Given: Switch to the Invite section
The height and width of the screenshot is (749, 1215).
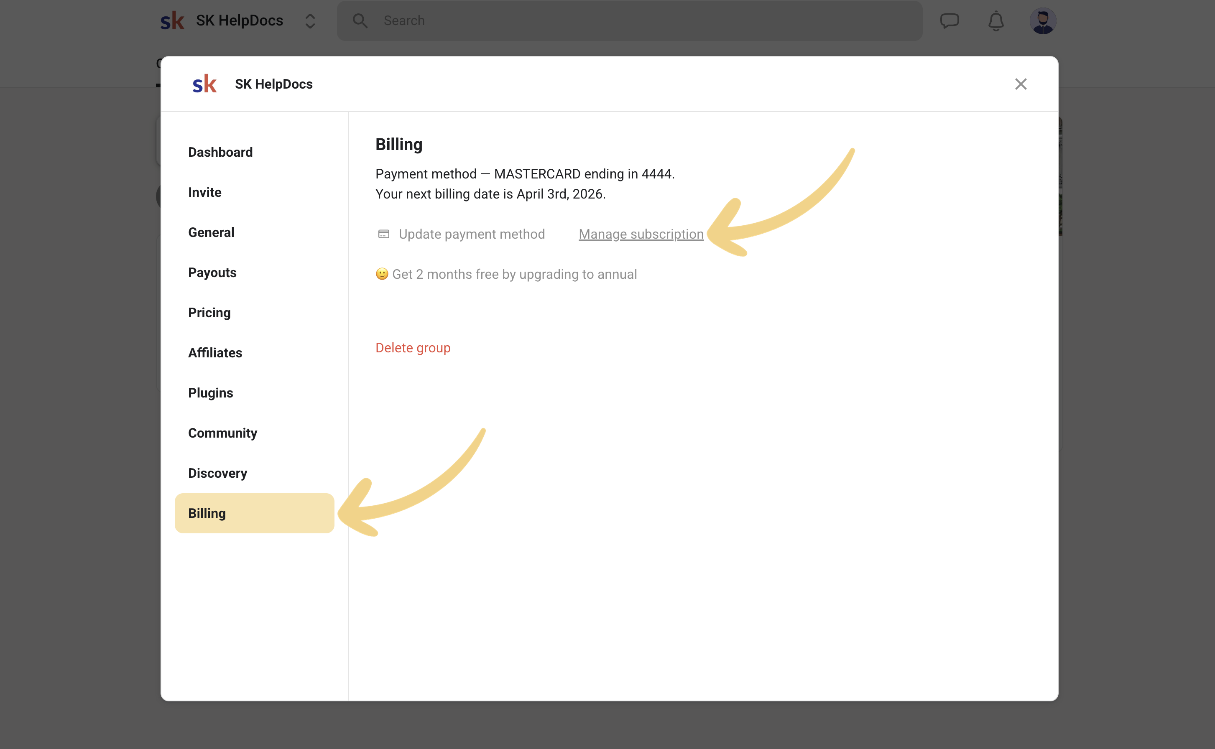Looking at the screenshot, I should point(204,192).
